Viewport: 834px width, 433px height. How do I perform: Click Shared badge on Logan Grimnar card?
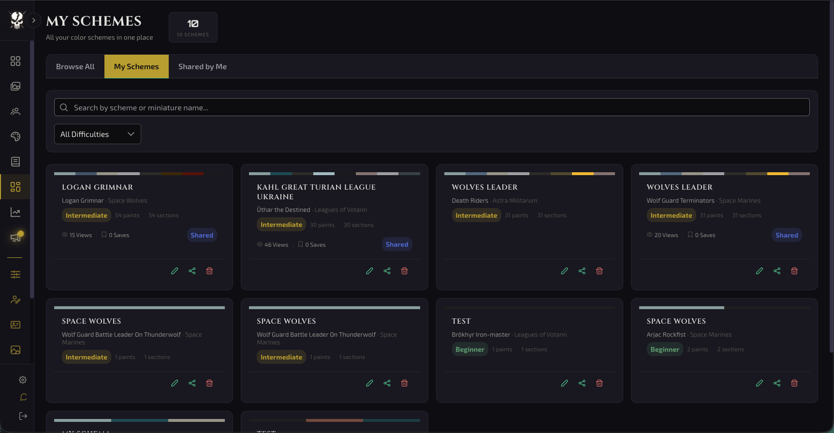(202, 235)
